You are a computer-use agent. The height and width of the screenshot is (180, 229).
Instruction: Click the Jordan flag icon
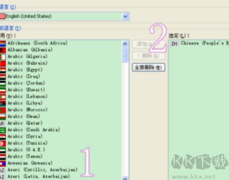click(x=3, y=84)
